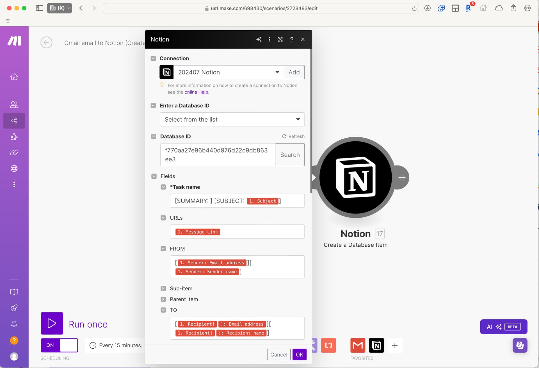Click the Add connection button

294,72
